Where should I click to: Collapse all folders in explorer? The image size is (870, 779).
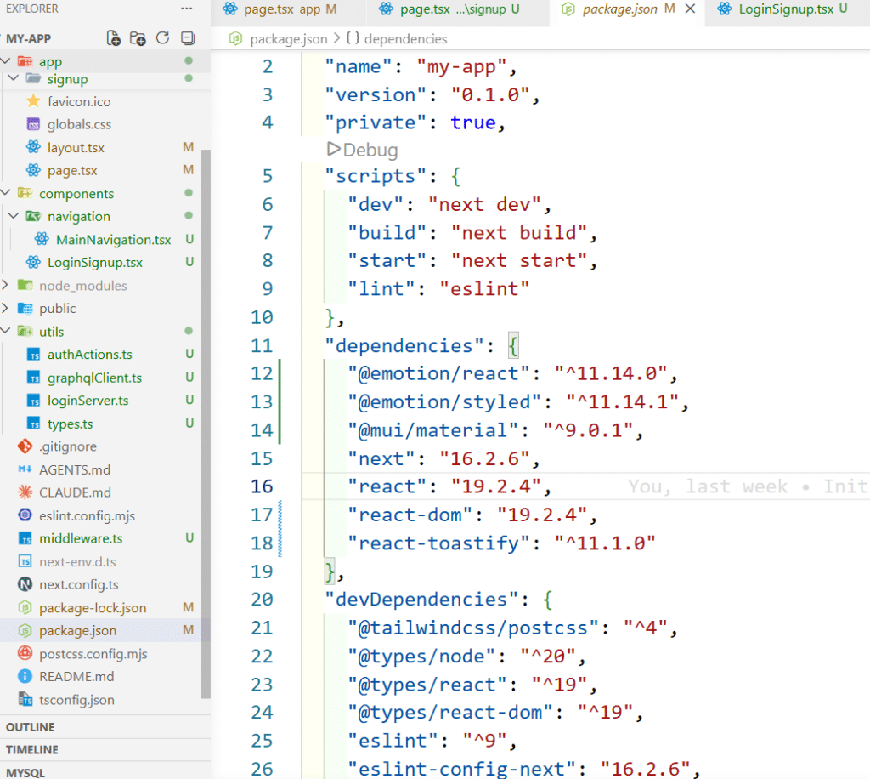[188, 37]
